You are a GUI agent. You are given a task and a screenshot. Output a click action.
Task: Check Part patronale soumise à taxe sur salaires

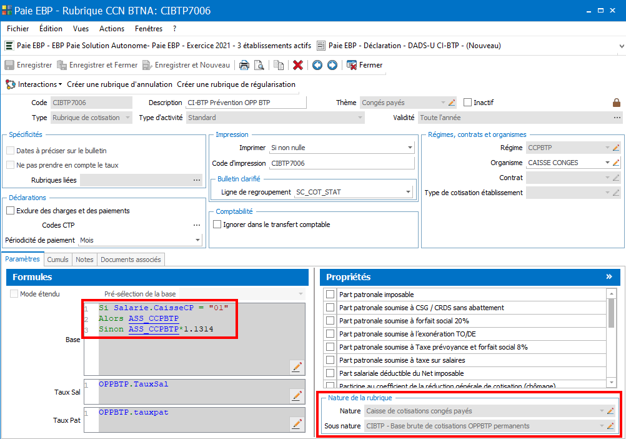click(x=330, y=360)
